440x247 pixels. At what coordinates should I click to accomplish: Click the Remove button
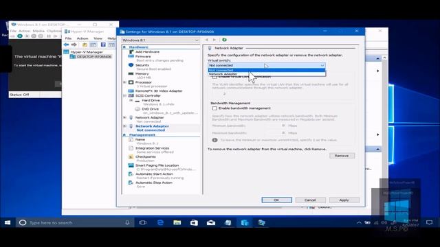pyautogui.click(x=342, y=156)
